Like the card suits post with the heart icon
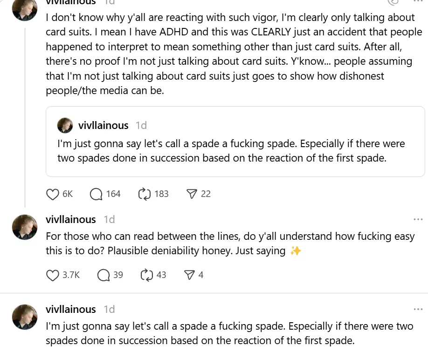Screen dimensions: 428x359 click(52, 194)
